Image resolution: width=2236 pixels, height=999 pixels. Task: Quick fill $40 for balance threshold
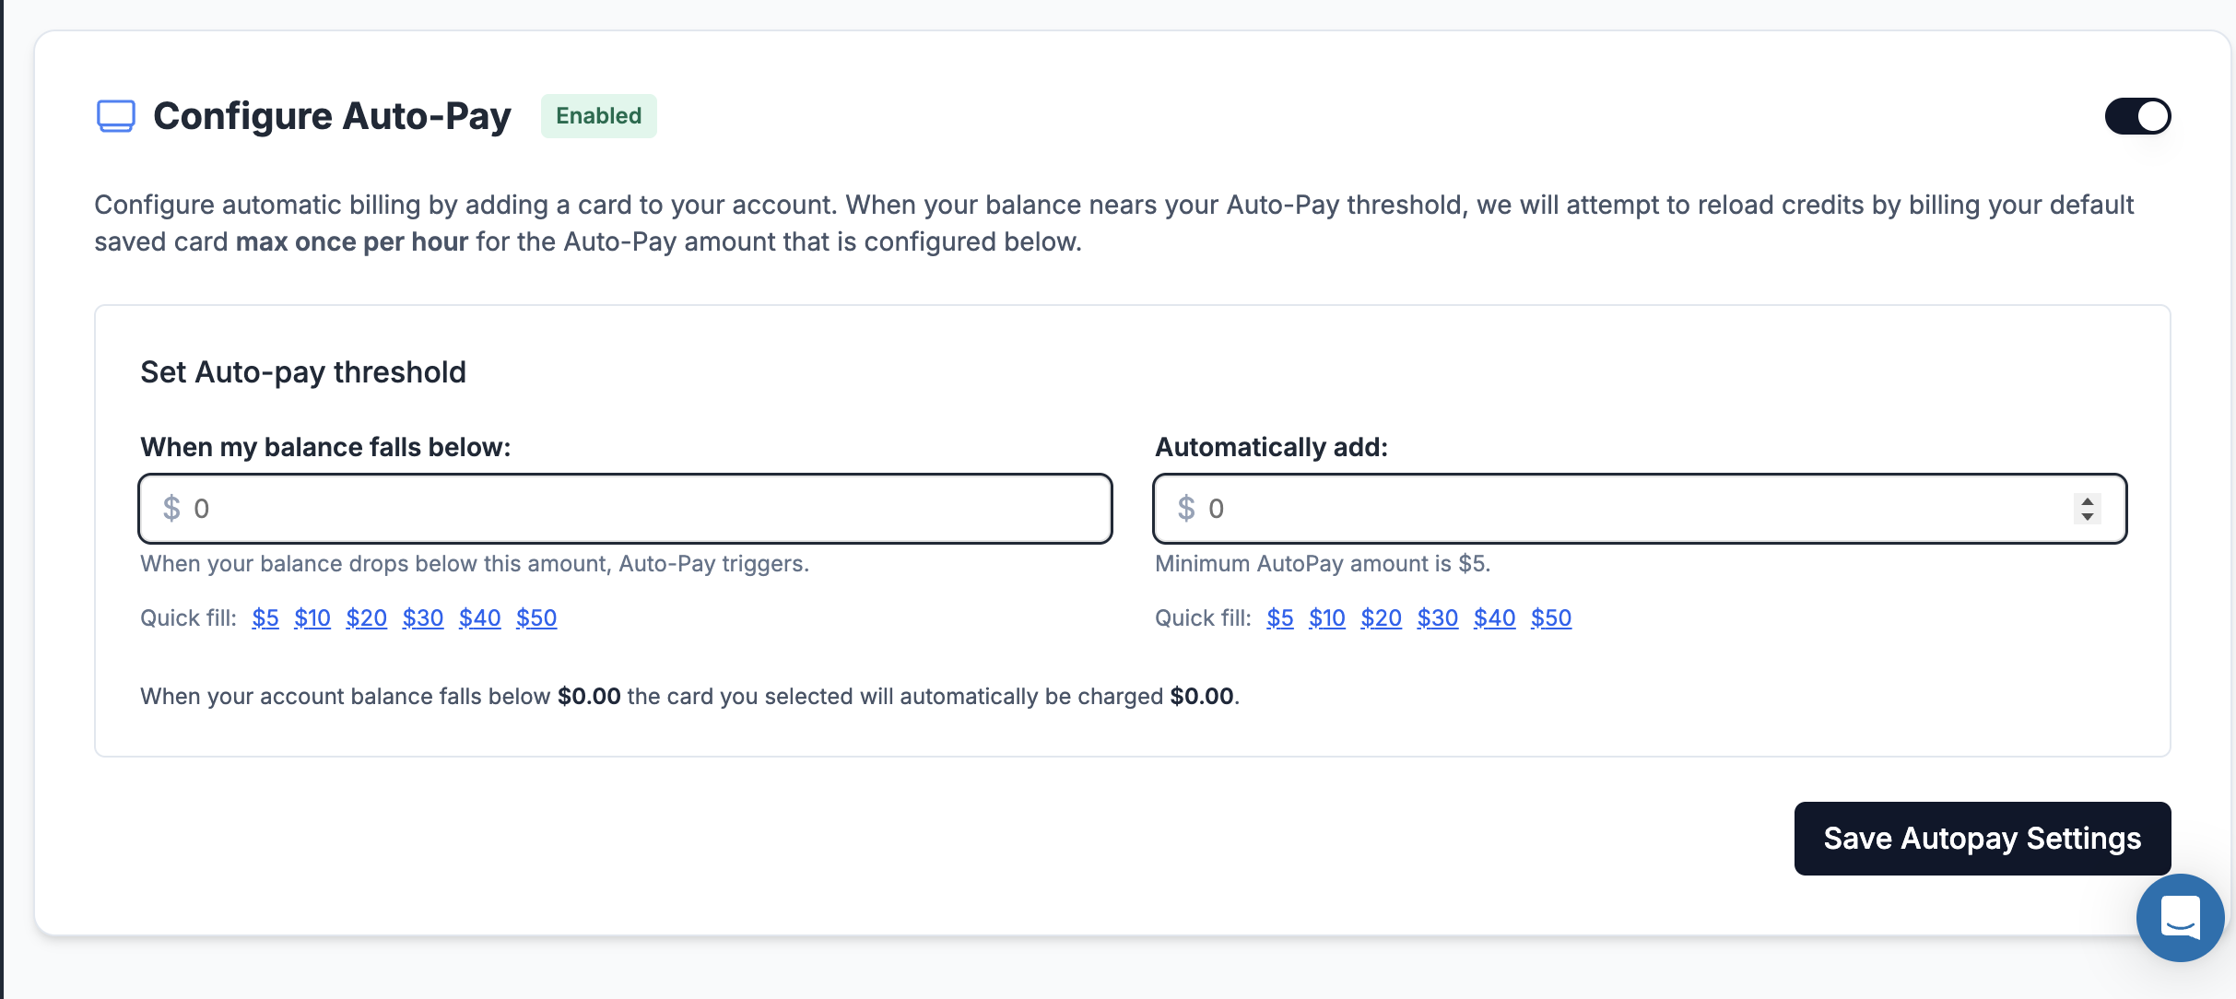(479, 617)
